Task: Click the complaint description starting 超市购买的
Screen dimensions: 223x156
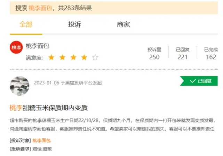Action: pos(112,125)
